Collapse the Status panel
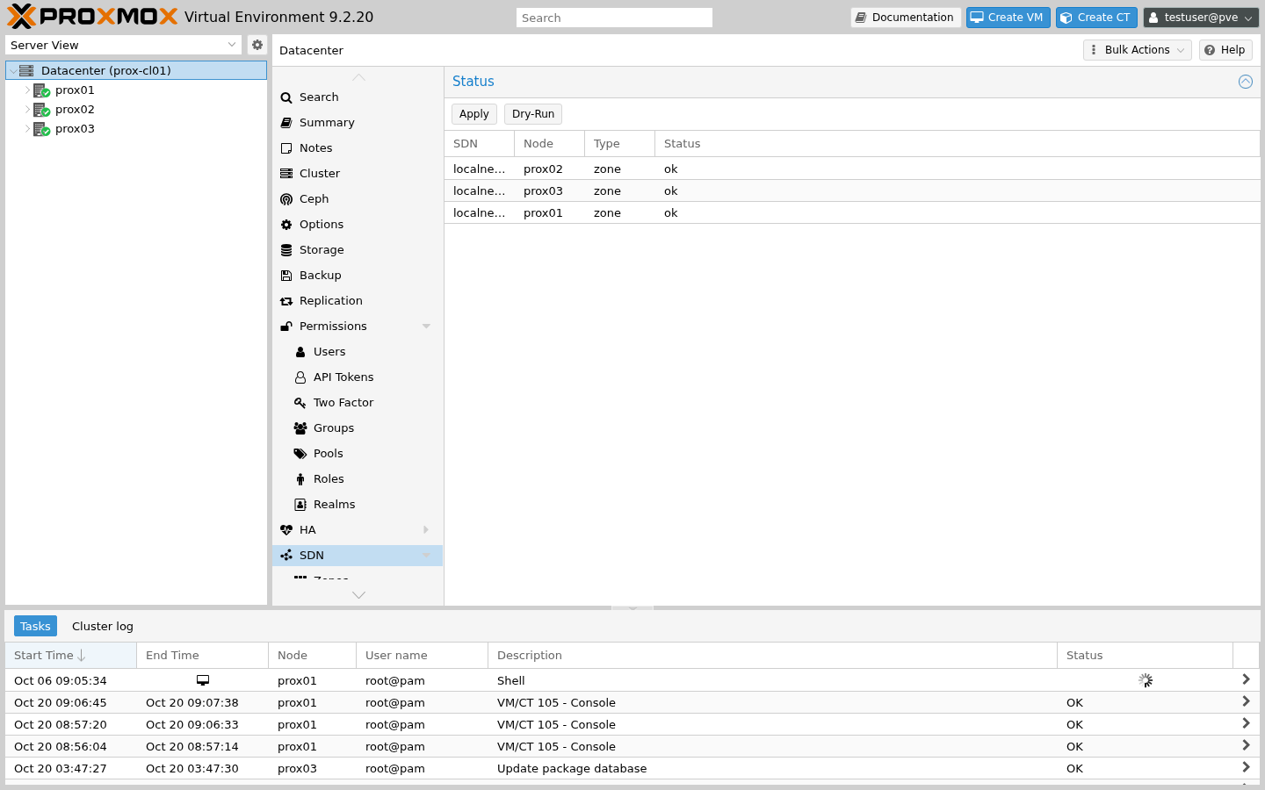The width and height of the screenshot is (1265, 790). [1246, 82]
